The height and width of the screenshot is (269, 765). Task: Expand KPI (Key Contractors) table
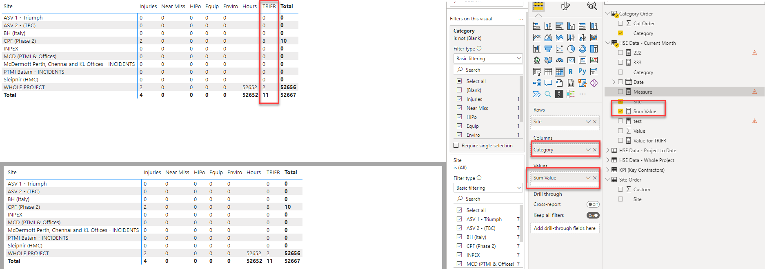[x=608, y=170]
